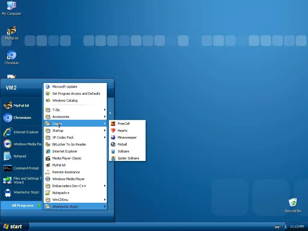
Task: Click the Hearts red heart icon
Action: (x=113, y=131)
